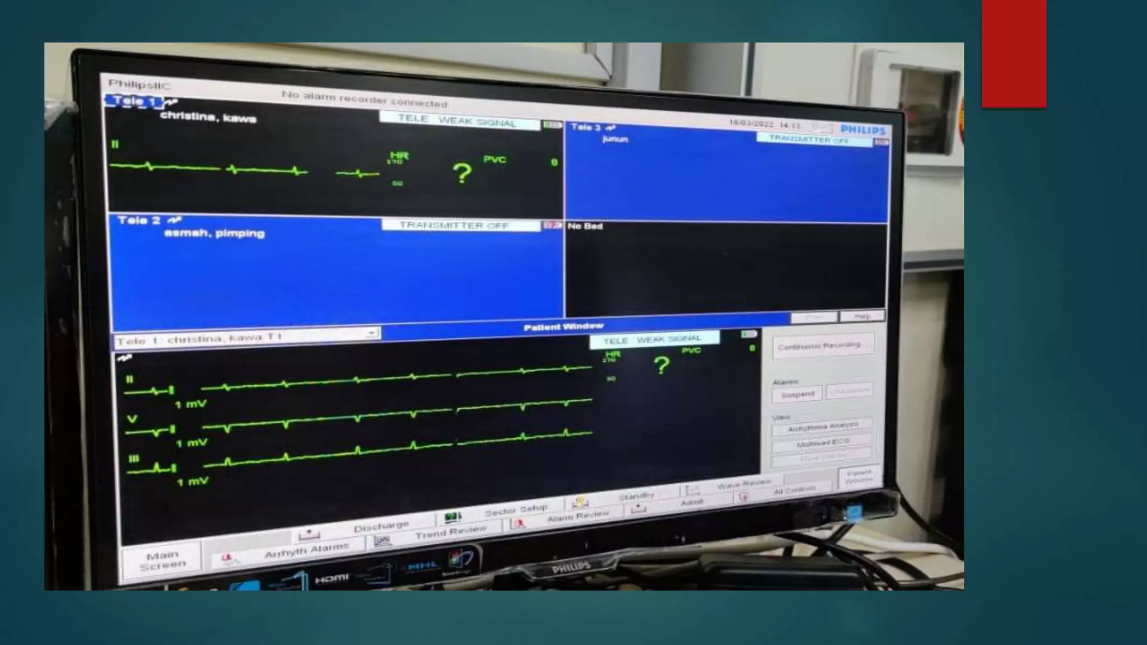The width and height of the screenshot is (1147, 645).
Task: Click the TELE WEAK SIGNAL banner in Tele 1
Action: point(459,121)
